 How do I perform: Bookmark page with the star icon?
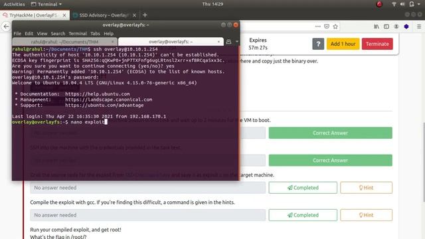pyautogui.click(x=335, y=27)
